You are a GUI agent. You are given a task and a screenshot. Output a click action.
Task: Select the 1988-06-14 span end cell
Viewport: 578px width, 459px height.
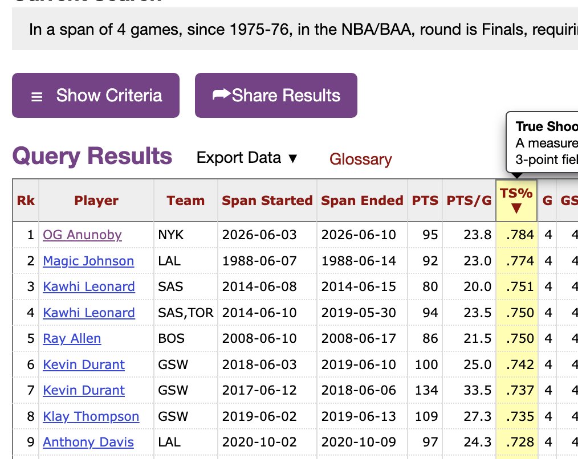362,261
